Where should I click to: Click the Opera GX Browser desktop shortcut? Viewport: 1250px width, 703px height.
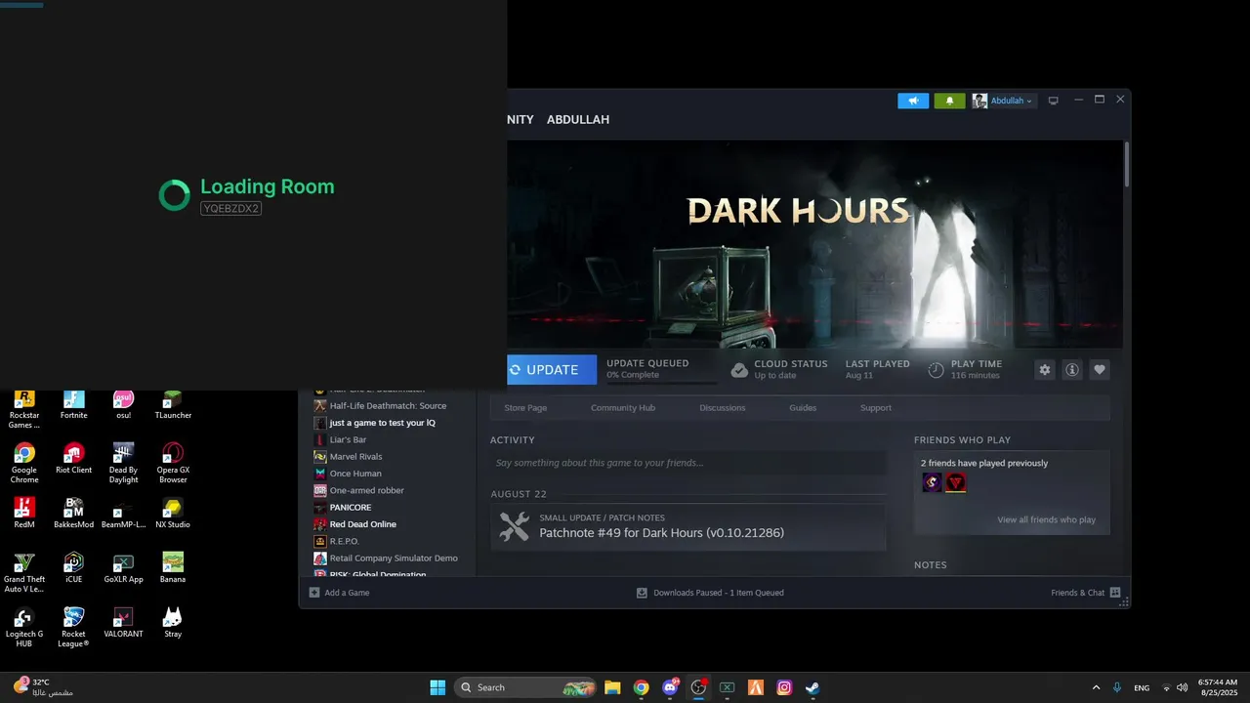[173, 463]
